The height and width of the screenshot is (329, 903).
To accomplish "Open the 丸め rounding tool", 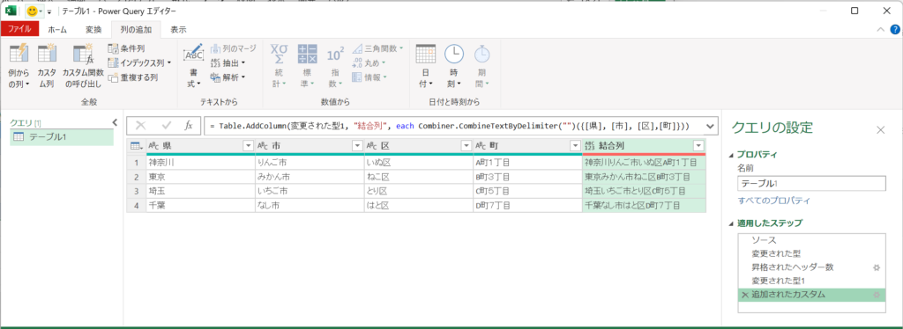I will click(x=369, y=62).
